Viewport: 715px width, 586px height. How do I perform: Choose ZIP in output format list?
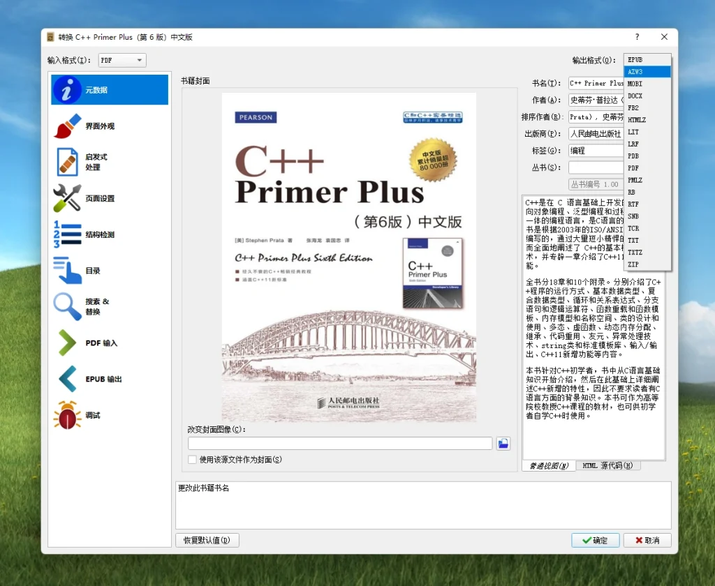point(647,264)
